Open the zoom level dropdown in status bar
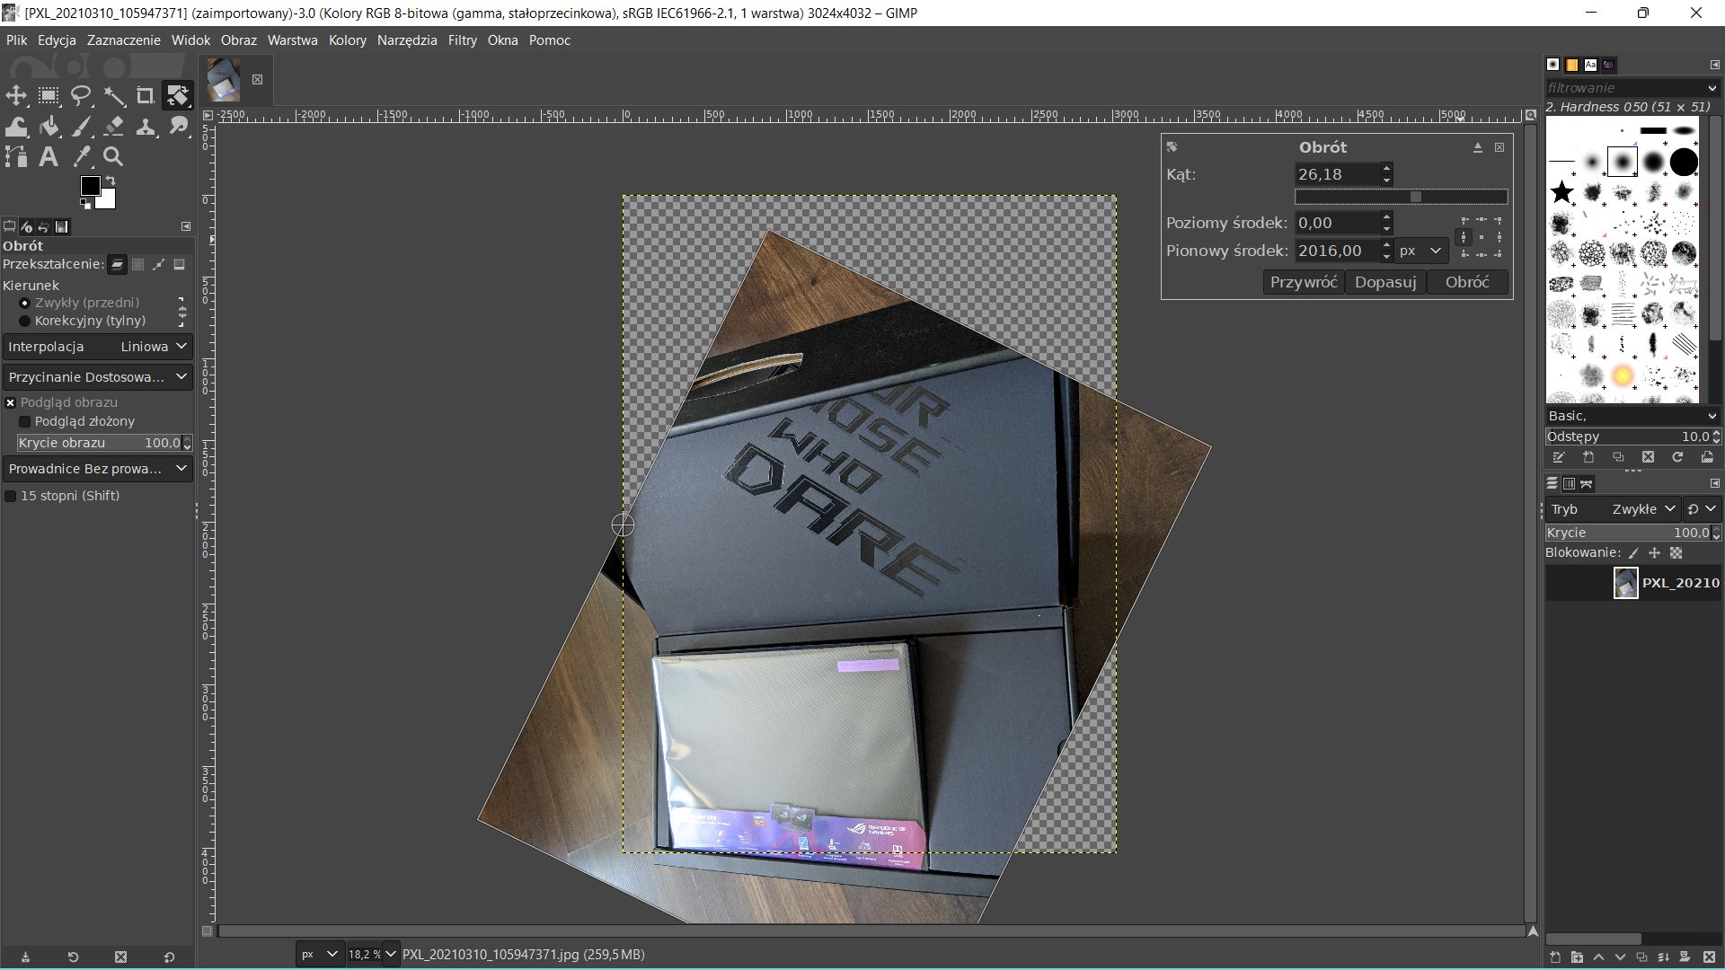This screenshot has width=1725, height=970. [x=391, y=954]
